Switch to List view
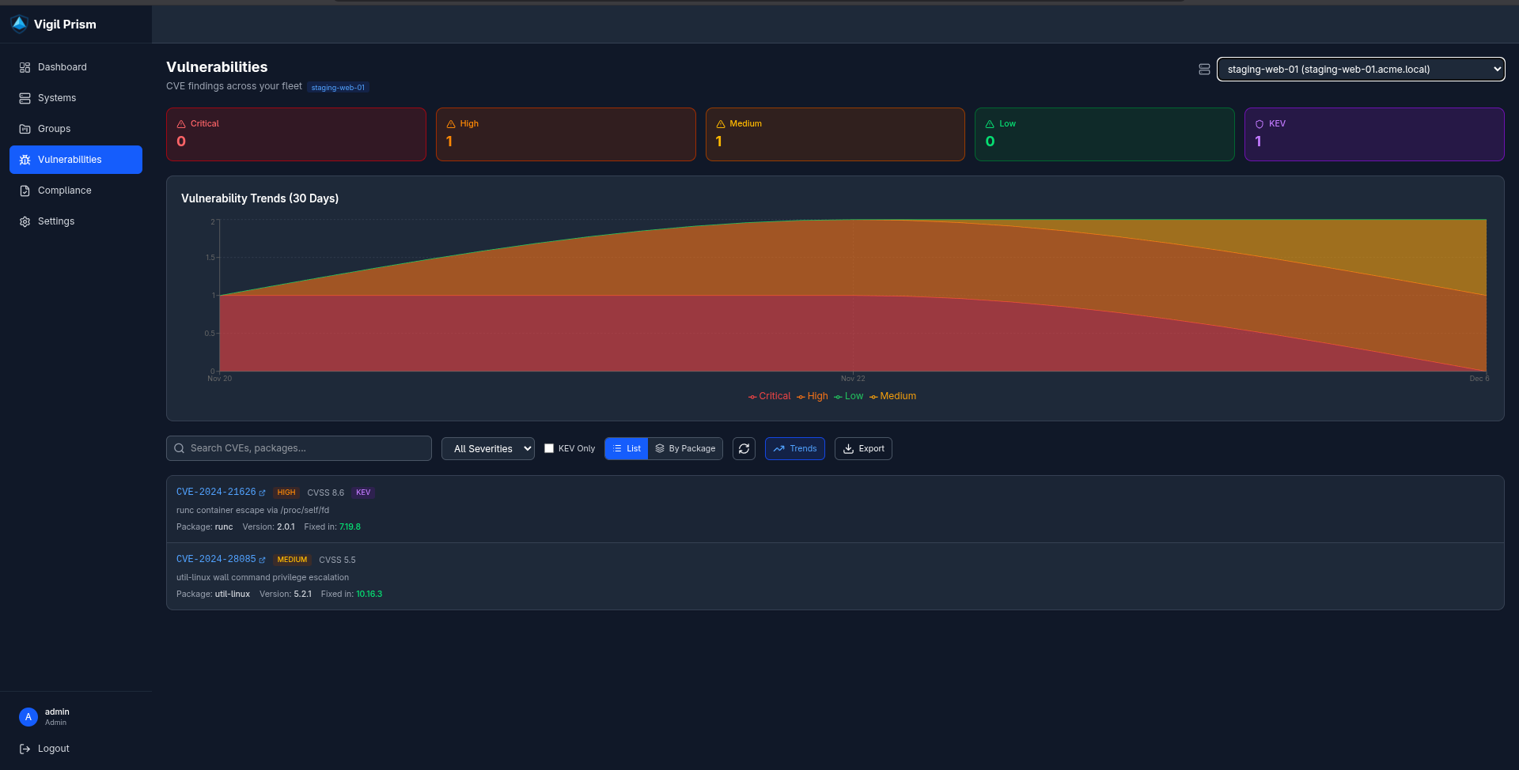 627,449
